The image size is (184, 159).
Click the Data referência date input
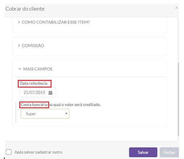(38, 93)
